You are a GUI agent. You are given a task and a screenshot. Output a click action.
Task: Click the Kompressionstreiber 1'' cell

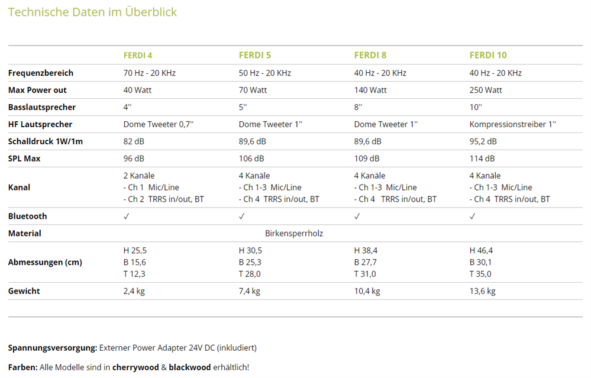tap(512, 124)
